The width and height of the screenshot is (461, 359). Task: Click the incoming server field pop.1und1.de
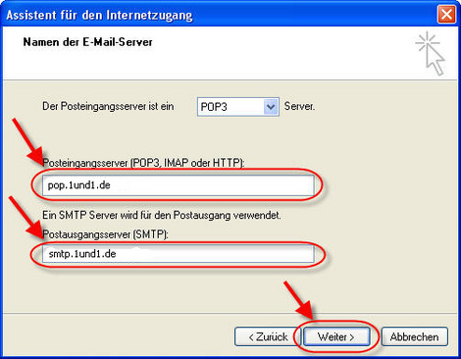(179, 185)
